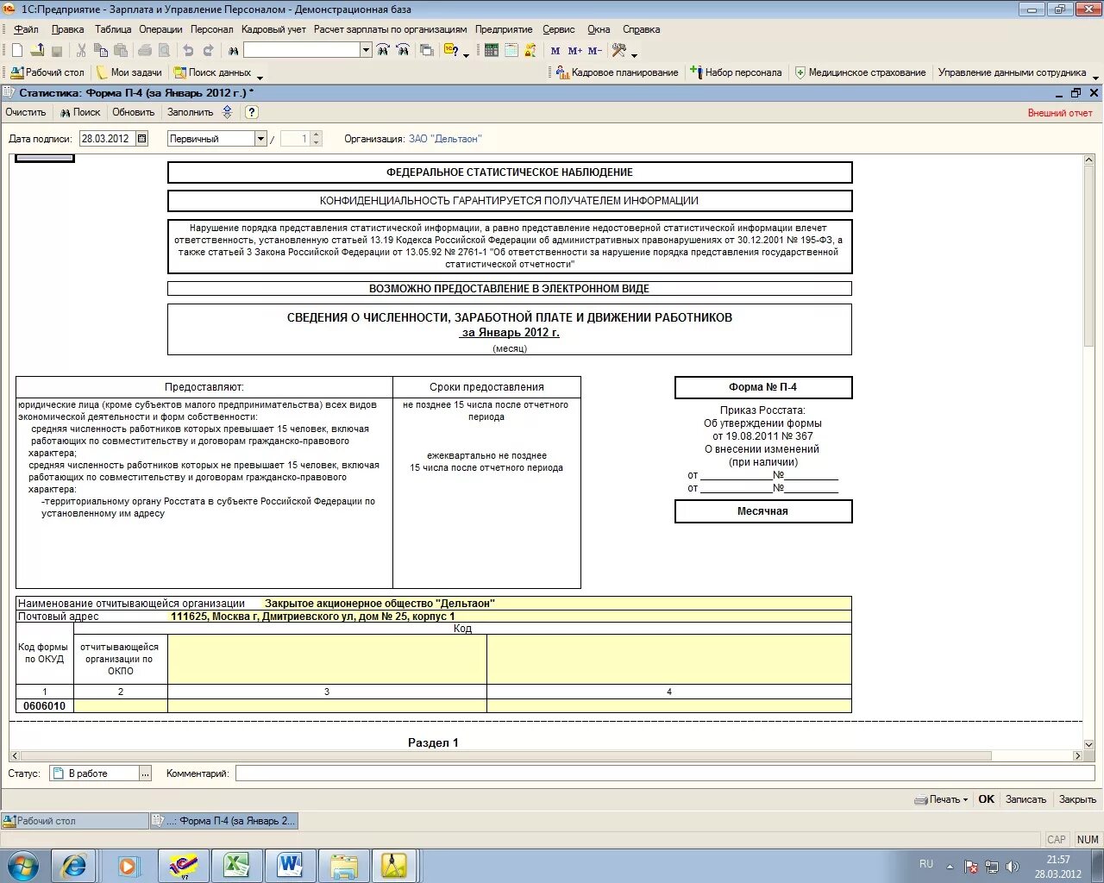Open Медицинское страхование from the toolbar
The height and width of the screenshot is (883, 1104).
click(x=860, y=72)
